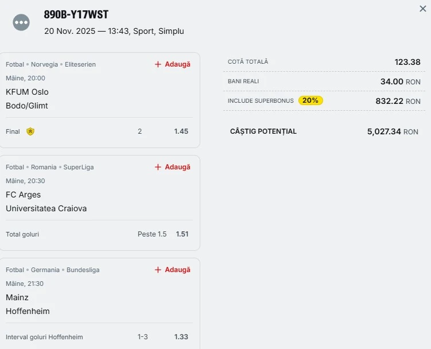The height and width of the screenshot is (349, 431).
Task: Close the bet slip with the X
Action: click(x=423, y=9)
